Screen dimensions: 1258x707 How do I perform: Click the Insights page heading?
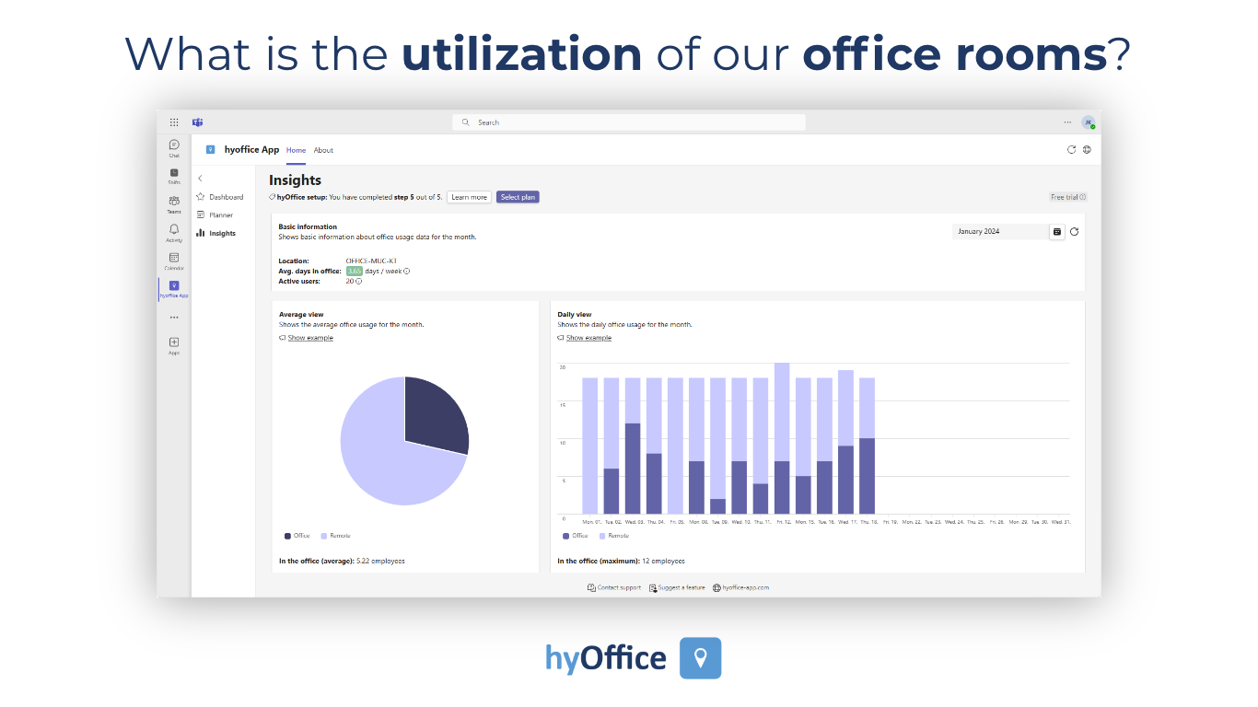click(x=295, y=180)
